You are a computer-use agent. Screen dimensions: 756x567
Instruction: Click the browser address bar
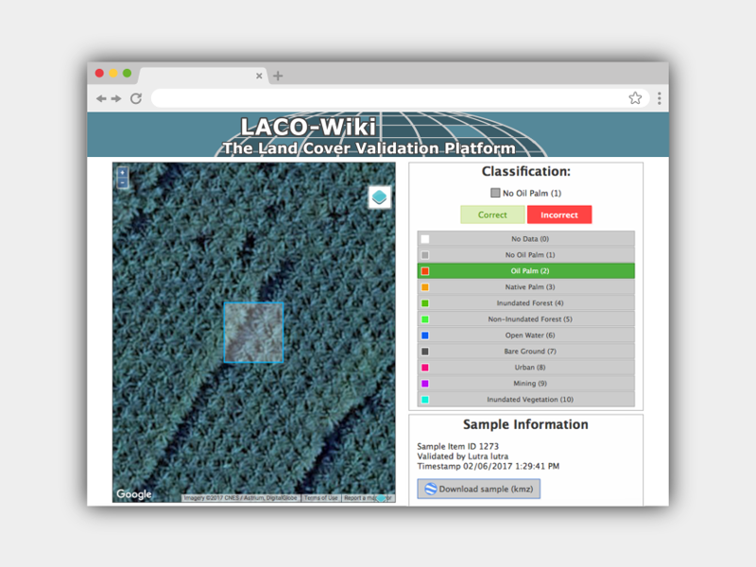point(400,98)
